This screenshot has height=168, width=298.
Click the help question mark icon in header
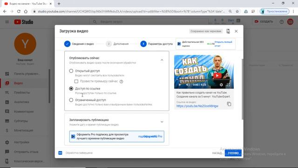[281, 22]
